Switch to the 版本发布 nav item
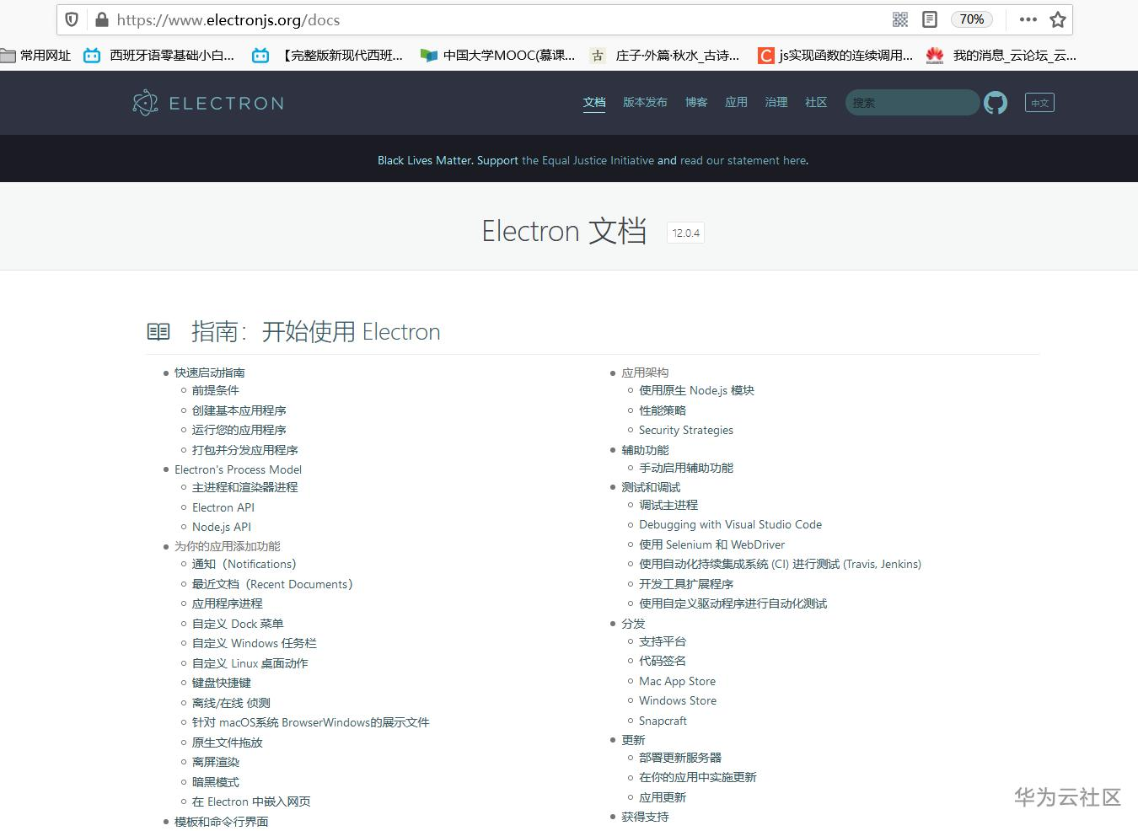The width and height of the screenshot is (1138, 831). (x=645, y=102)
